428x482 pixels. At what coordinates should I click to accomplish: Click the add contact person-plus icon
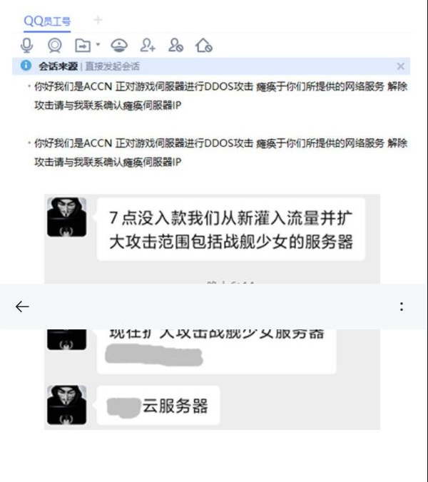point(148,46)
